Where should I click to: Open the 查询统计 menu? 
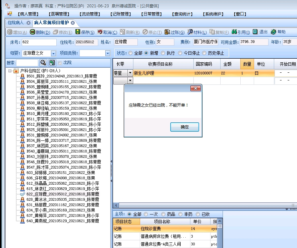pyautogui.click(x=182, y=14)
